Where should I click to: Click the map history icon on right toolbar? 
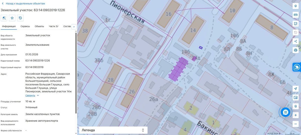(295, 33)
